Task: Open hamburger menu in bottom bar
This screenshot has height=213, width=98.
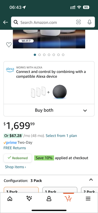Action: 88,199
